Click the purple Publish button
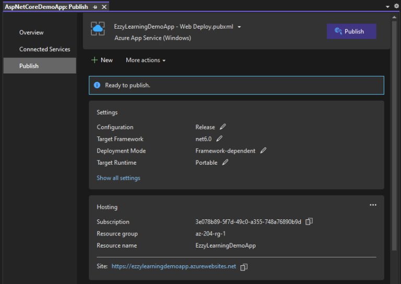Screen dimensions: 401x284 tap(351, 31)
